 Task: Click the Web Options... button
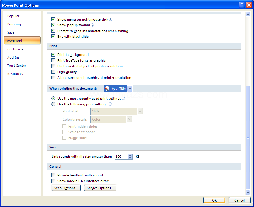click(x=66, y=188)
